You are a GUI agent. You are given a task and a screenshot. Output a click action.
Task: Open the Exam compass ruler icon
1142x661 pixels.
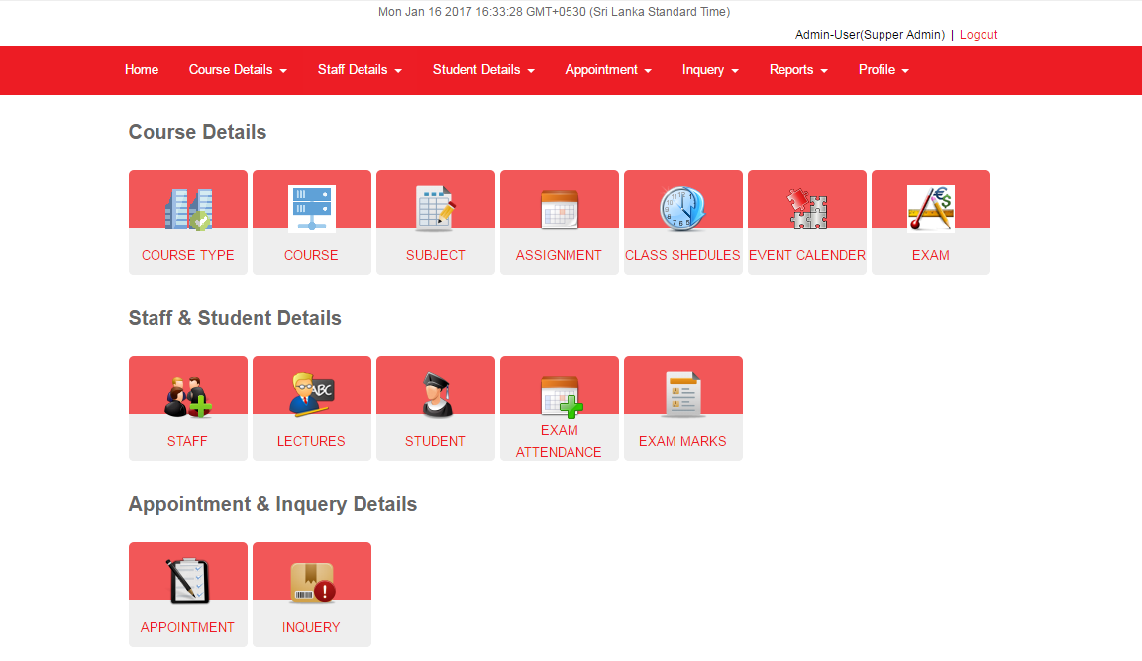tap(931, 209)
